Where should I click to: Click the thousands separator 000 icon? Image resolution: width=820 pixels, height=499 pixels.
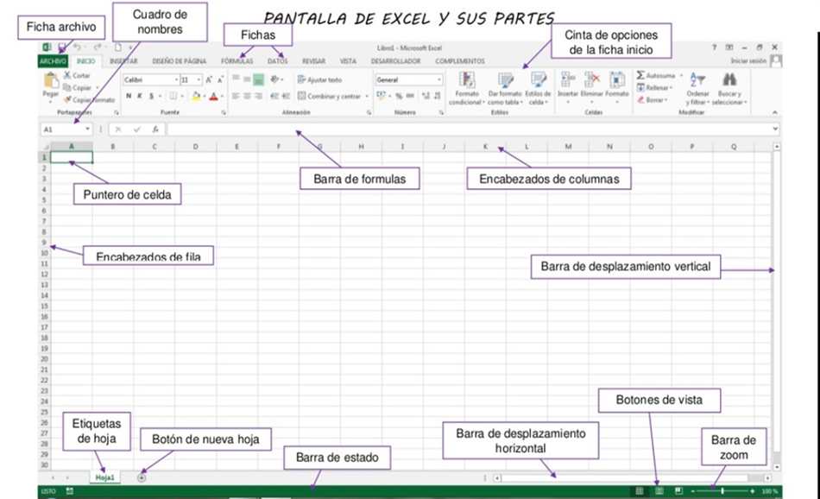(411, 96)
